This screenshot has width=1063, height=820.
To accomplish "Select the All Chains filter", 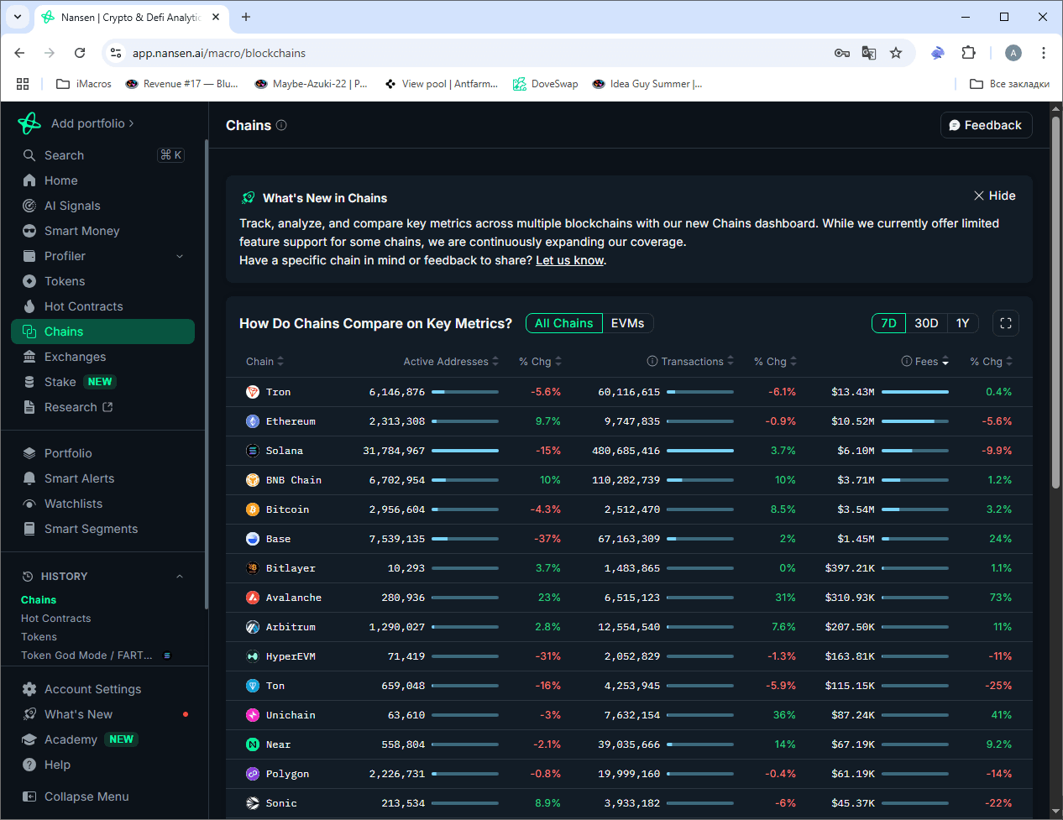I will [564, 323].
